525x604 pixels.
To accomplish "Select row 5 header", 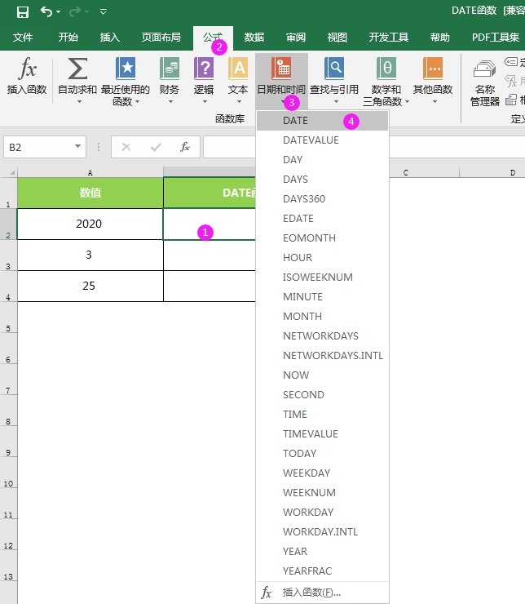I will [8, 318].
